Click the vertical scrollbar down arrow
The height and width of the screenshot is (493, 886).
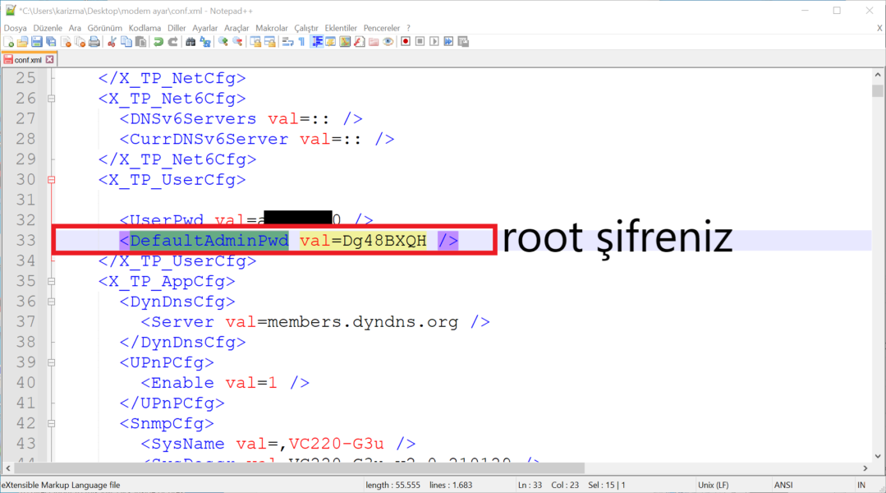click(x=878, y=457)
